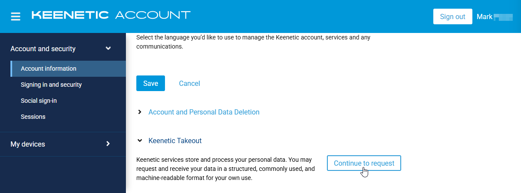
Task: Sign out of the account
Action: click(x=452, y=16)
